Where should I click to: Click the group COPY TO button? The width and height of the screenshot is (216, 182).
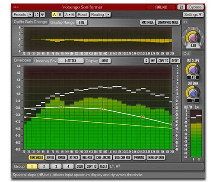[91, 166]
